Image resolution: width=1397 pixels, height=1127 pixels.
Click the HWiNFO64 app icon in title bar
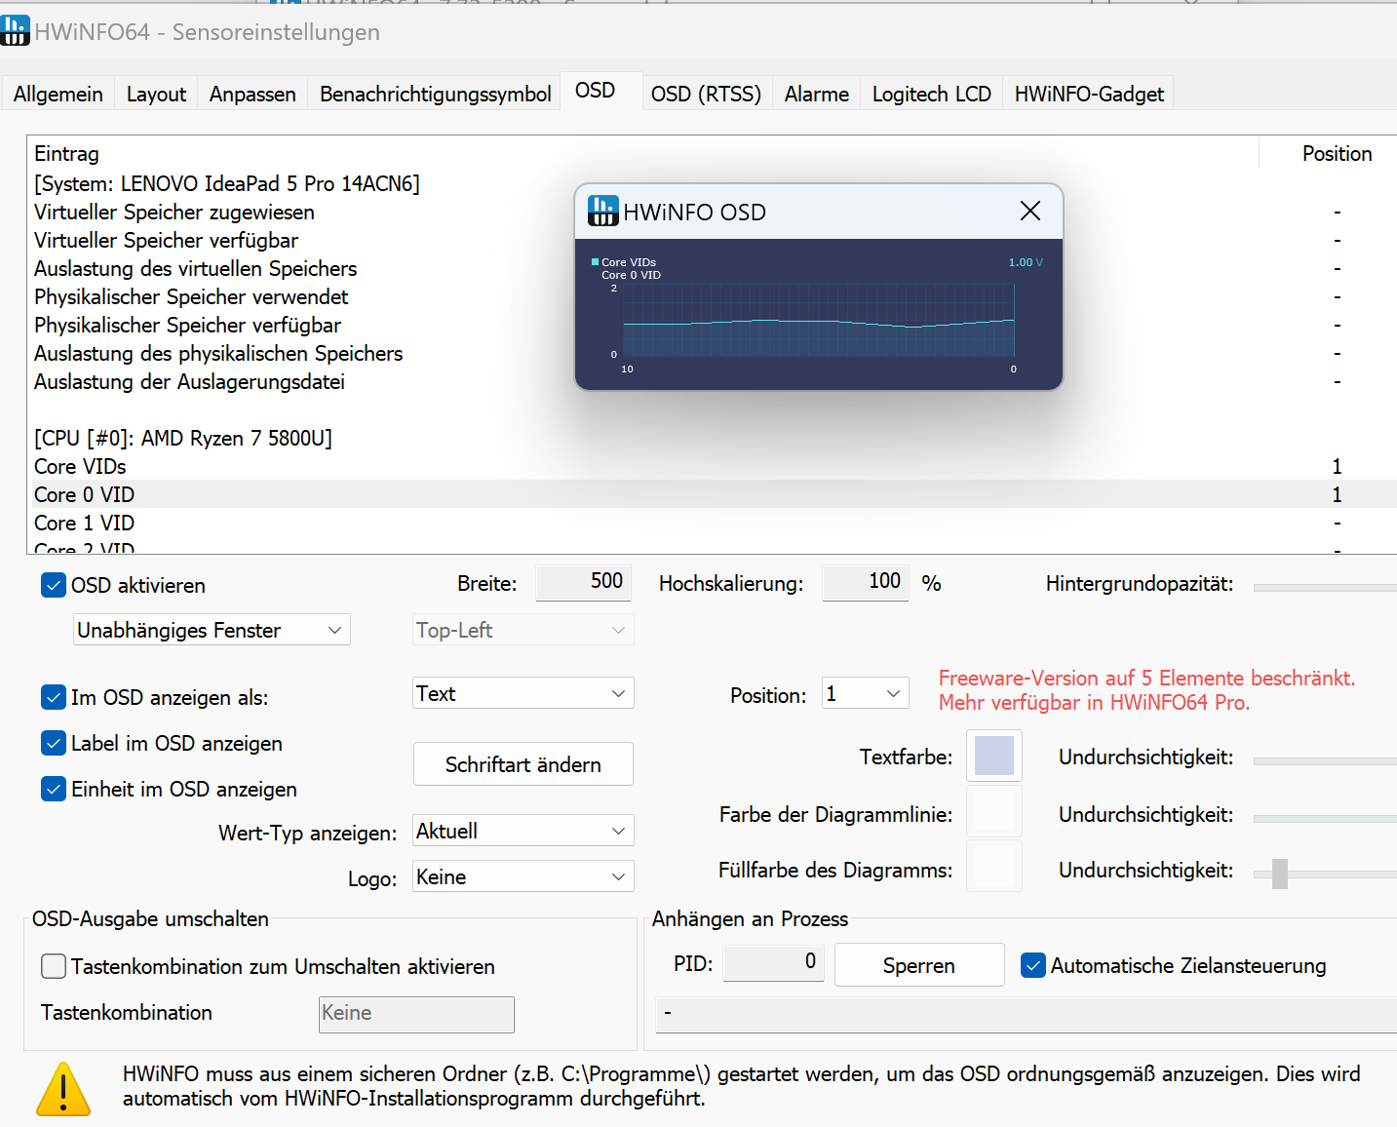tap(15, 30)
